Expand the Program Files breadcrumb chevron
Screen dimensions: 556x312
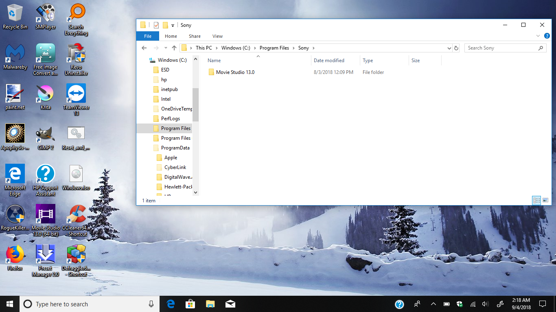pyautogui.click(x=293, y=48)
